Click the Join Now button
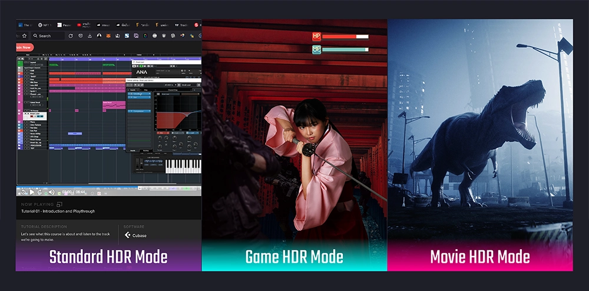This screenshot has height=291, width=589. [24, 47]
